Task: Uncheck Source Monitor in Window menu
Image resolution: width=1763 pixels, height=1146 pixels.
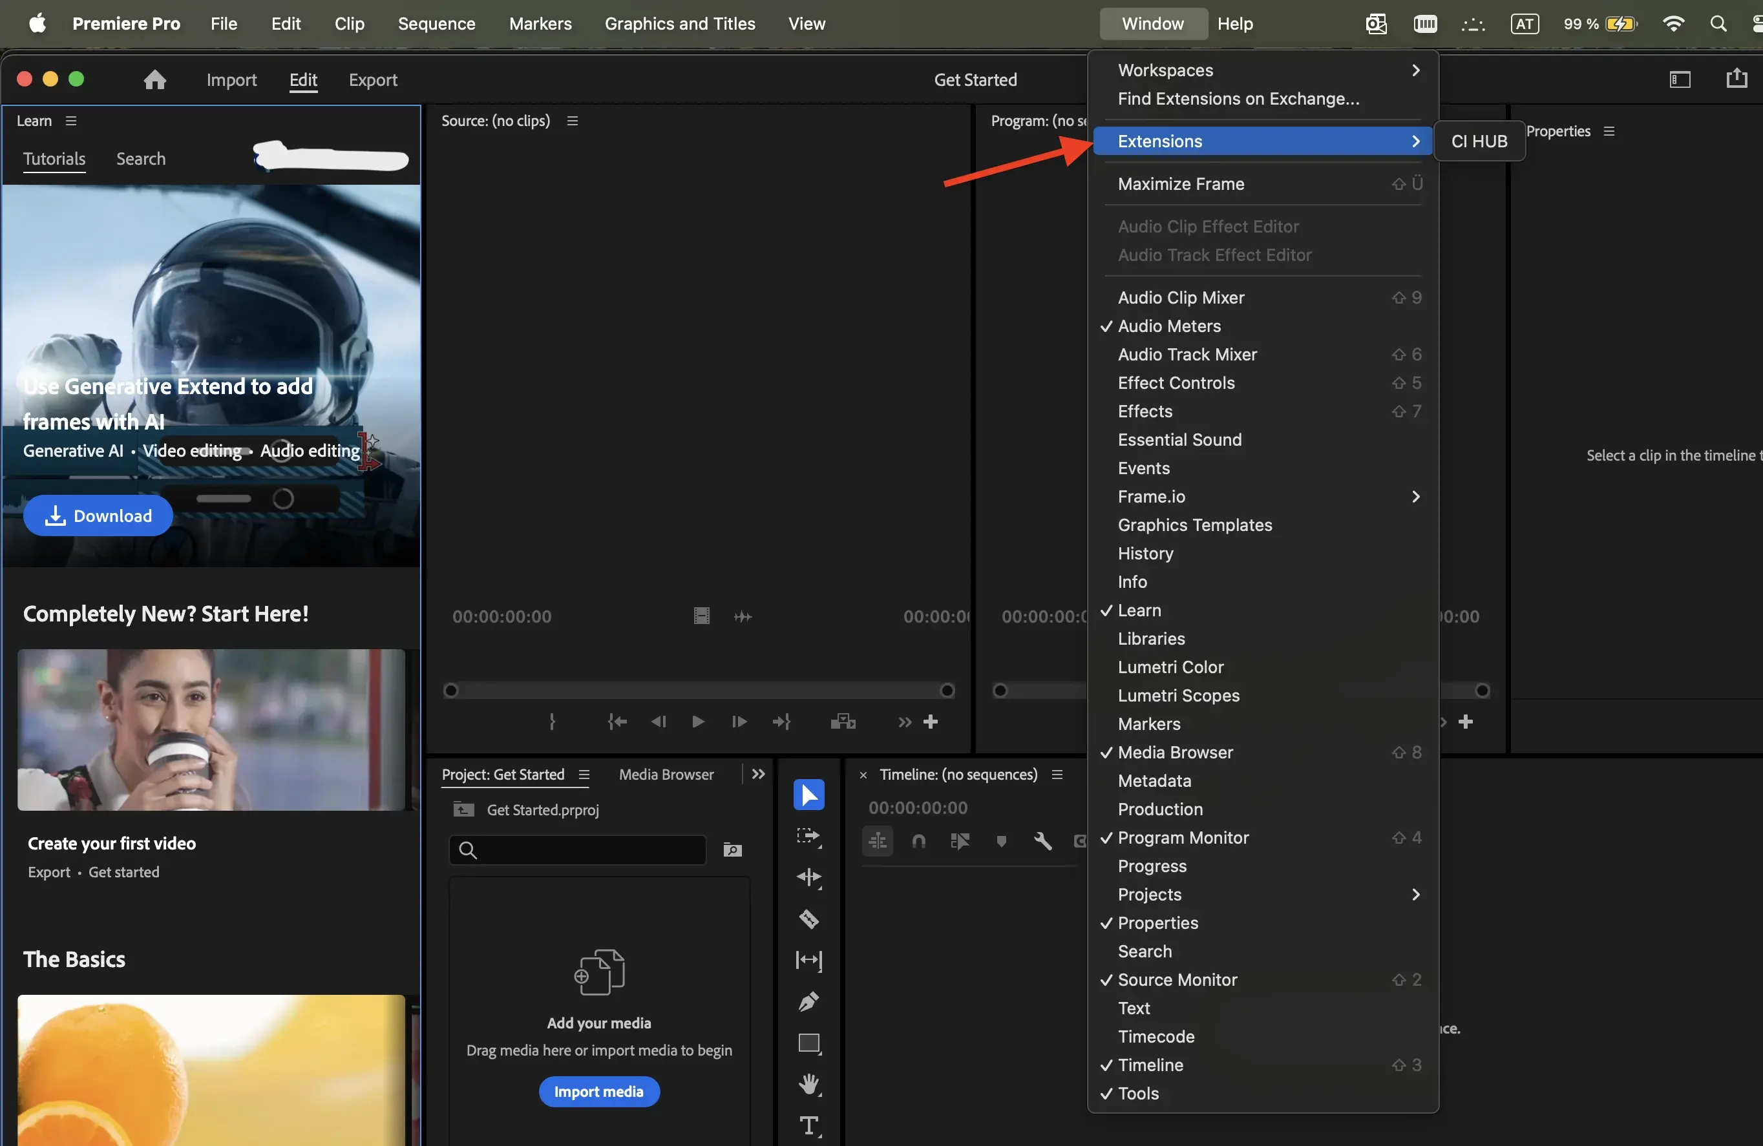Action: point(1263,979)
